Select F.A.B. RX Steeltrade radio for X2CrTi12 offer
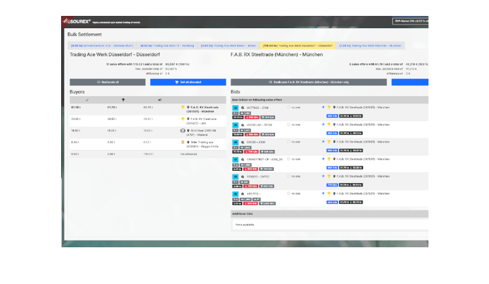 click(x=323, y=193)
